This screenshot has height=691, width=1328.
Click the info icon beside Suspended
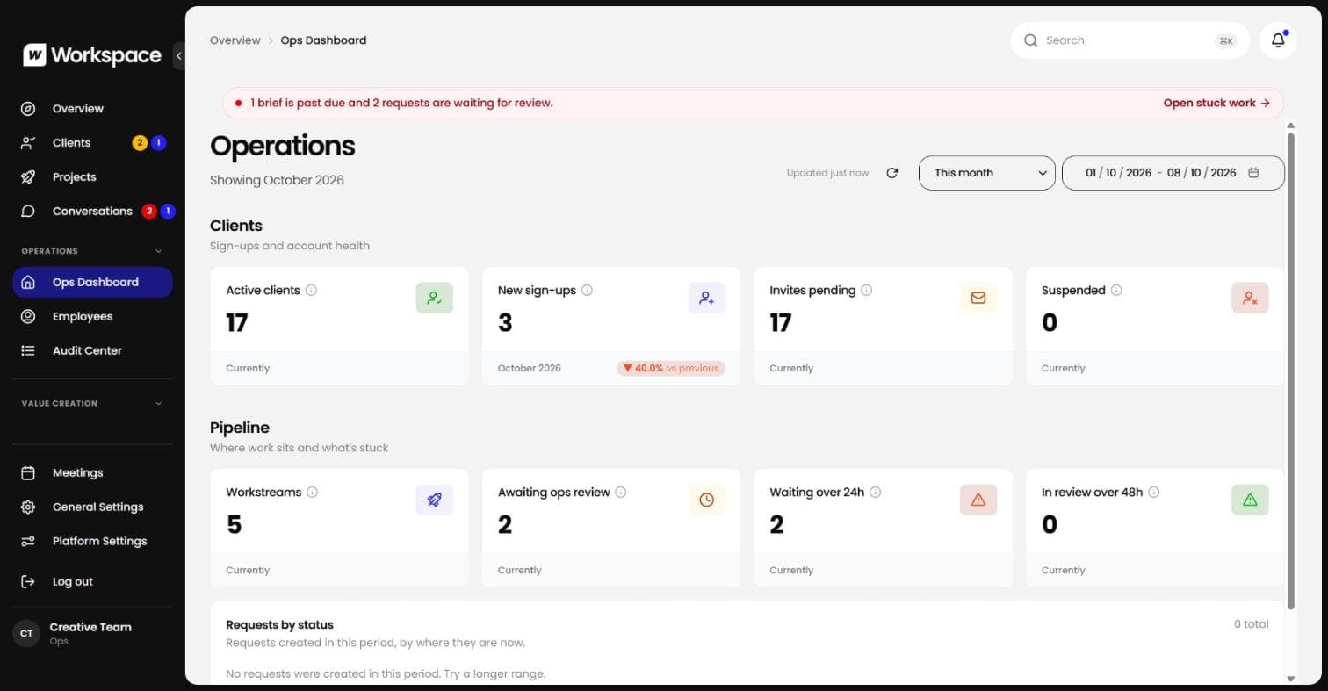pyautogui.click(x=1116, y=290)
